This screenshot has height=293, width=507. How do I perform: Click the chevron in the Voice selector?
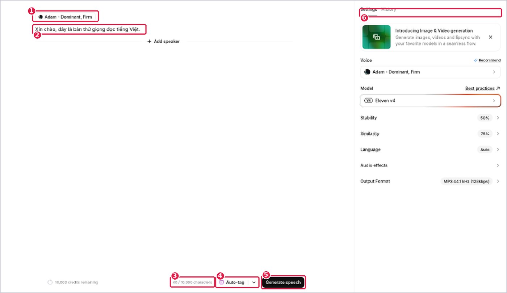(x=494, y=72)
